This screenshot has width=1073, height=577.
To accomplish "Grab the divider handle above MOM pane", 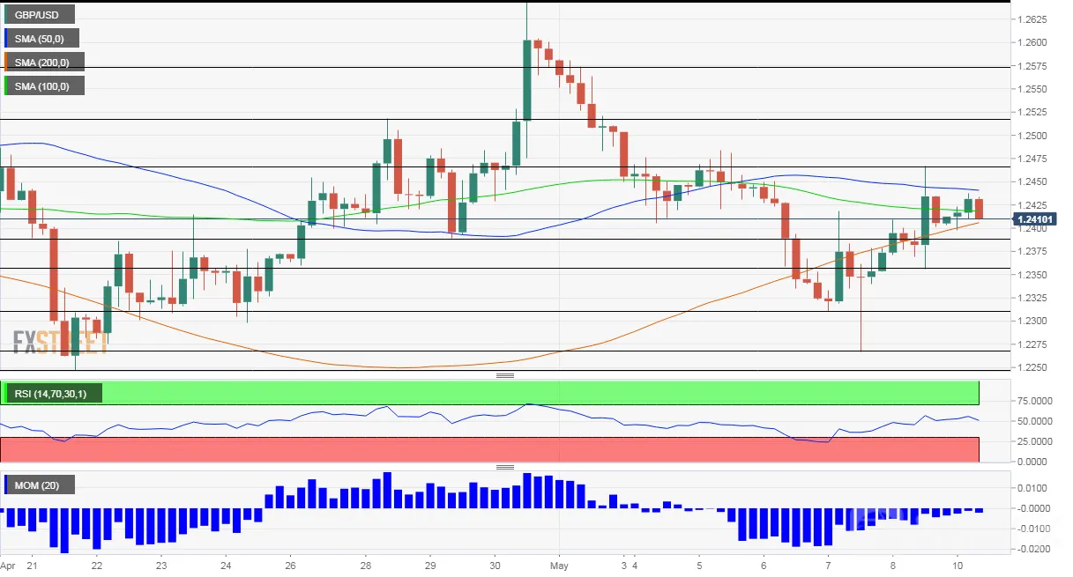I will [505, 467].
